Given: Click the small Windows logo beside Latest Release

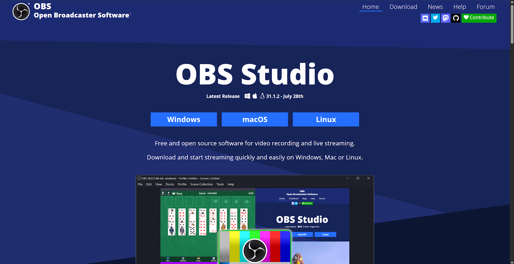Looking at the screenshot, I should click(247, 96).
